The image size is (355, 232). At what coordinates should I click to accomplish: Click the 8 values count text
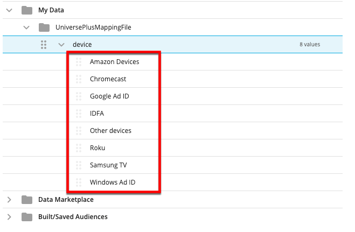[x=310, y=45]
